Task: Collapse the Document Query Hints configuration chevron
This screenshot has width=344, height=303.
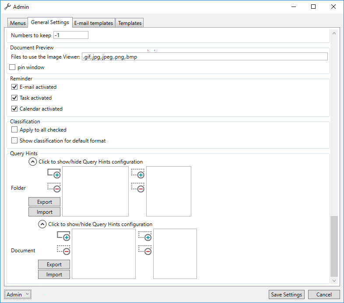Action: (x=42, y=224)
